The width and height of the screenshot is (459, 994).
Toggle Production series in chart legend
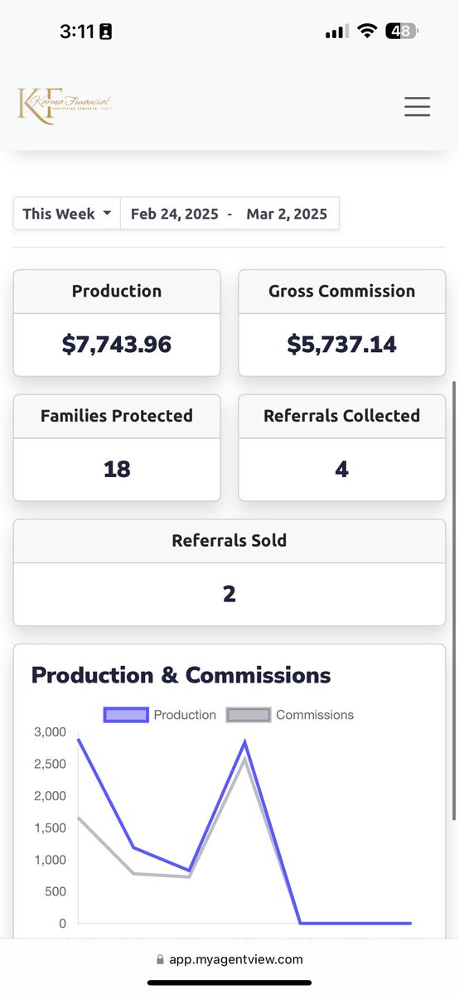click(x=160, y=715)
